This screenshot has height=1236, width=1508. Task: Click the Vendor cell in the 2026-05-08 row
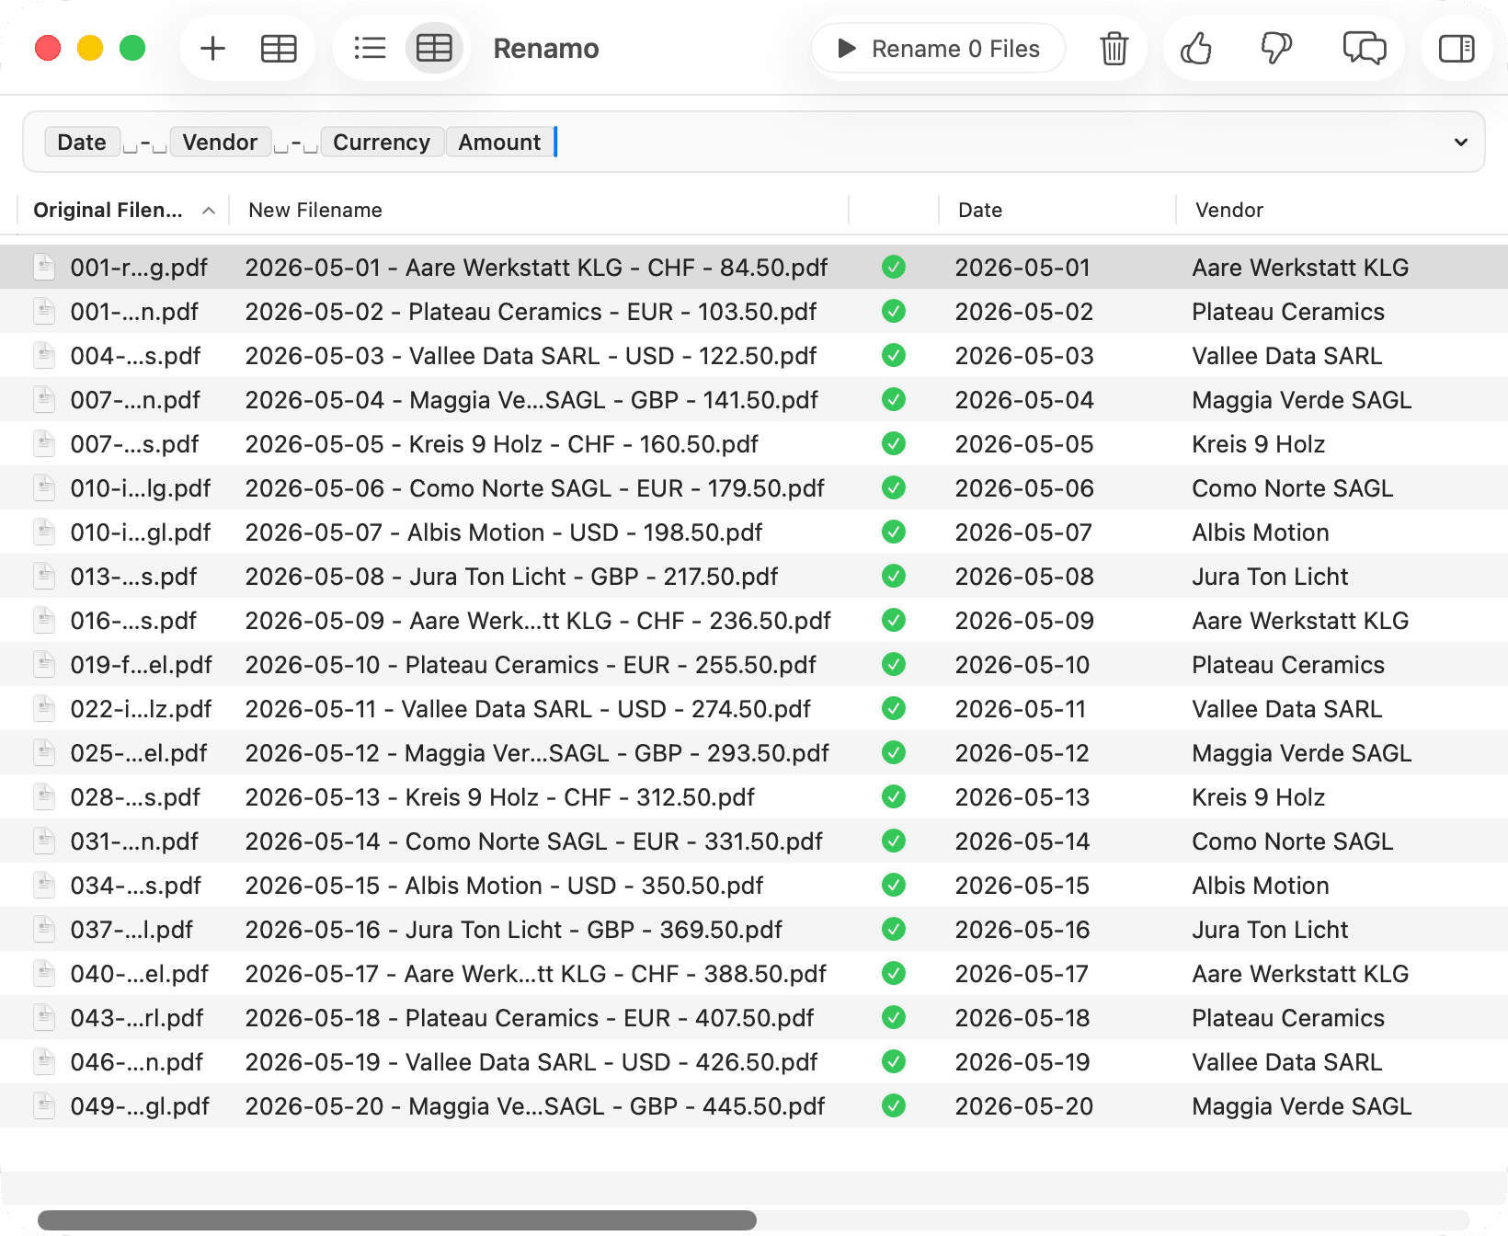pos(1270,577)
